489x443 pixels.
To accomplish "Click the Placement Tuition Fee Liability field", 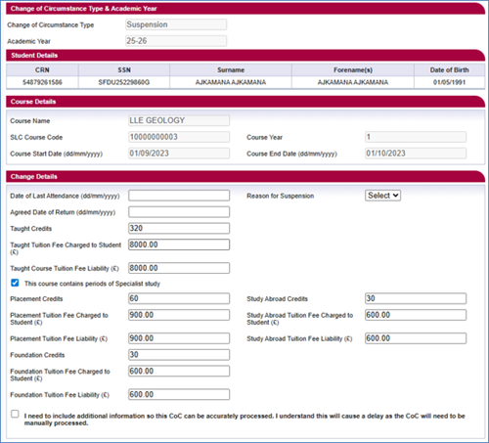I will (179, 338).
